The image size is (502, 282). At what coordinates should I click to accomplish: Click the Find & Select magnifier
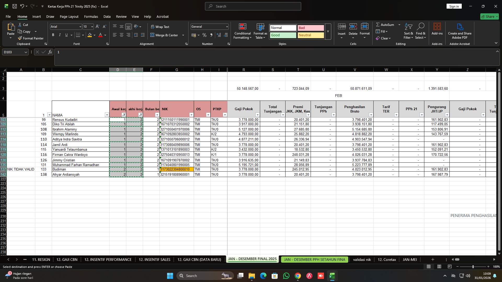420,26
